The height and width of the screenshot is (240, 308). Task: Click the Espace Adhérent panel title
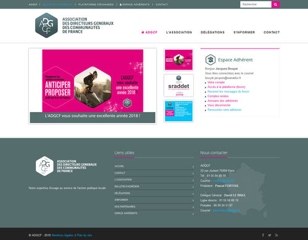235,60
